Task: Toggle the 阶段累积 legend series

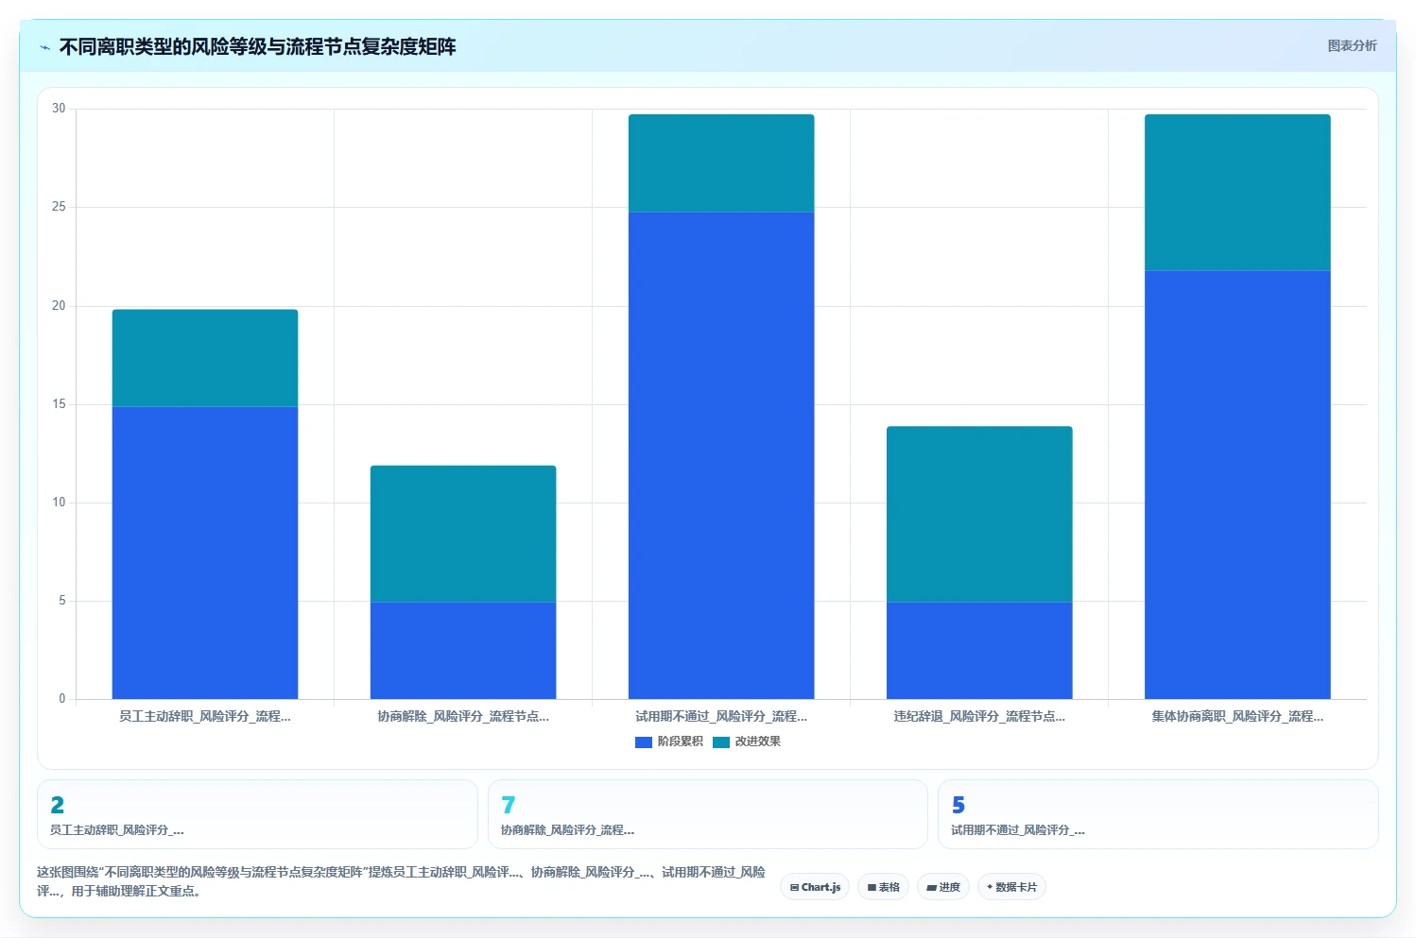Action: [x=669, y=742]
